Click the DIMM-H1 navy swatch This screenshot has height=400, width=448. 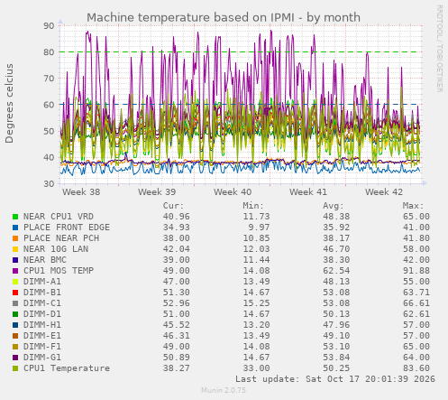click(x=15, y=325)
